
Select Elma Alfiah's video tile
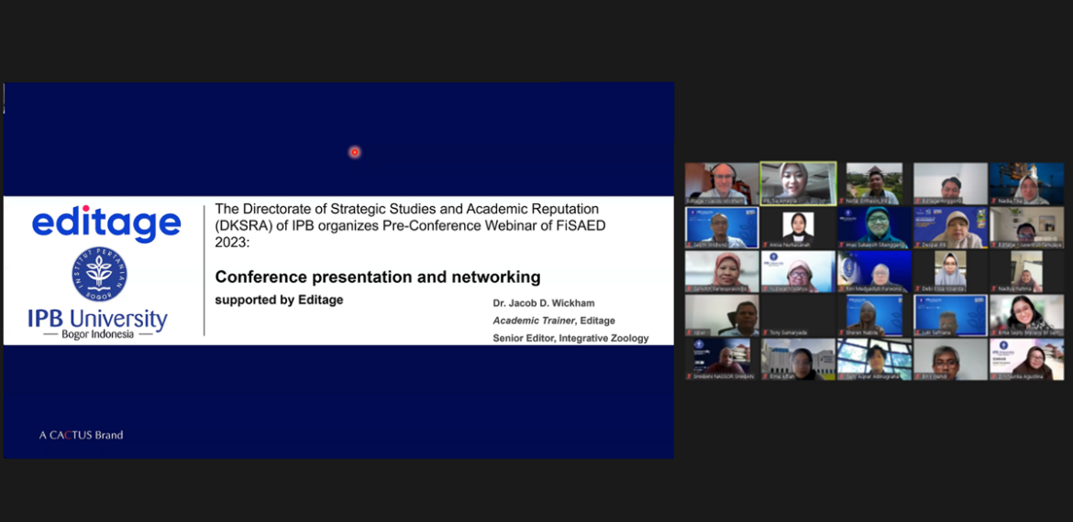point(798,359)
